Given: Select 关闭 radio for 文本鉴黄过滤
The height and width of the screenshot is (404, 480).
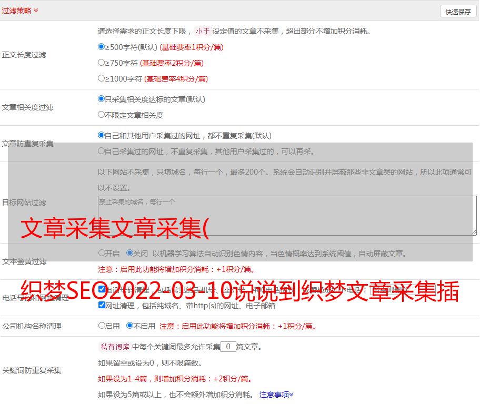Looking at the screenshot, I should pos(130,253).
